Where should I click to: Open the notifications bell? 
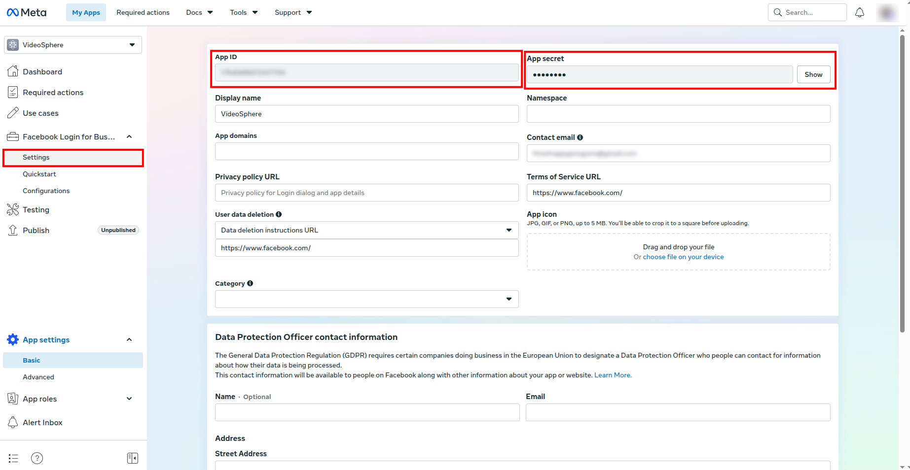click(x=860, y=12)
